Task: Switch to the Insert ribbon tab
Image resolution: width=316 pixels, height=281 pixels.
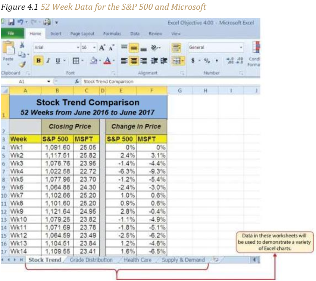Action: 56,34
